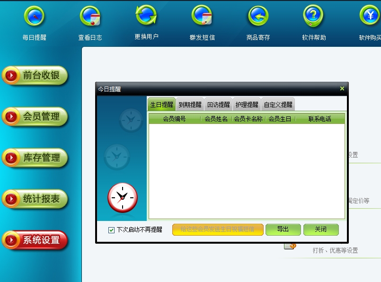This screenshot has width=381, height=282.
Task: Switch to the 自定义提醒 tab
Action: [278, 105]
